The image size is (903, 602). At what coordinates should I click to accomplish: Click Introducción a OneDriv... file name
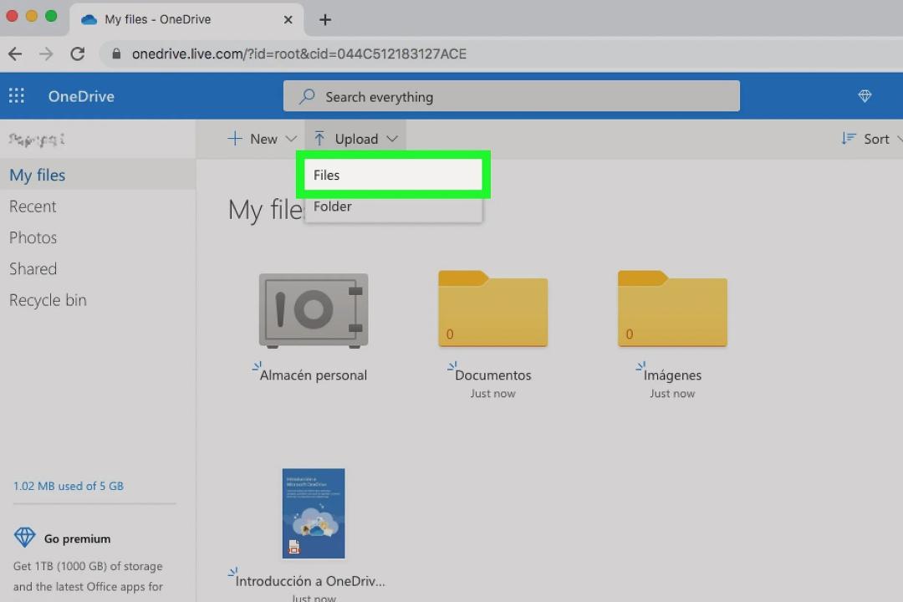310,581
